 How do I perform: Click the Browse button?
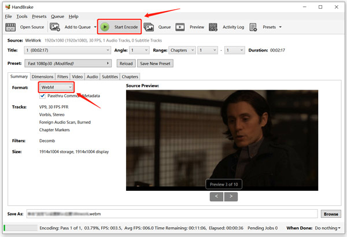point(331,214)
